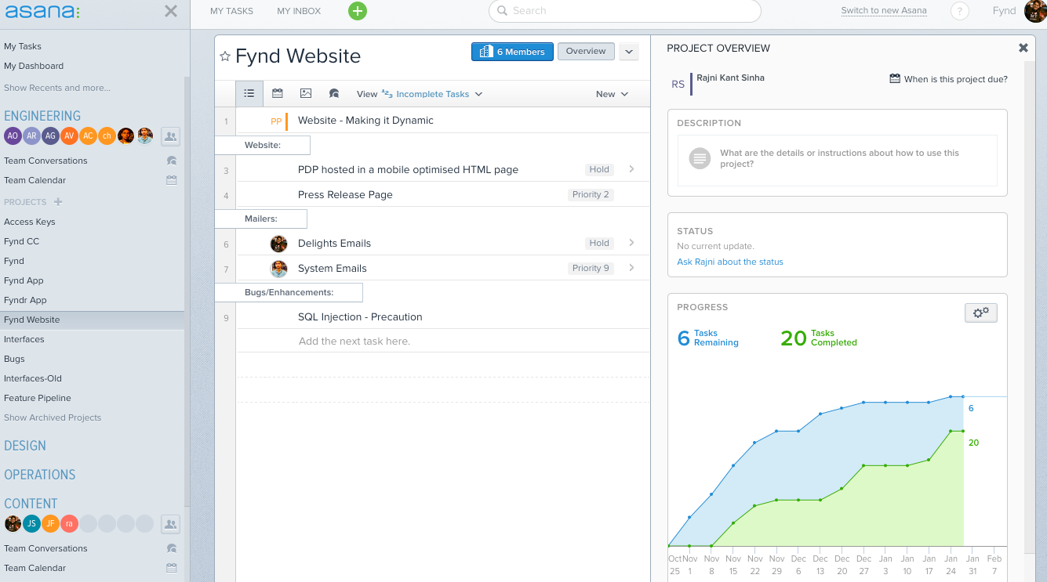Viewport: 1047px width, 582px height.
Task: Click When is this project due?
Action: pyautogui.click(x=949, y=79)
